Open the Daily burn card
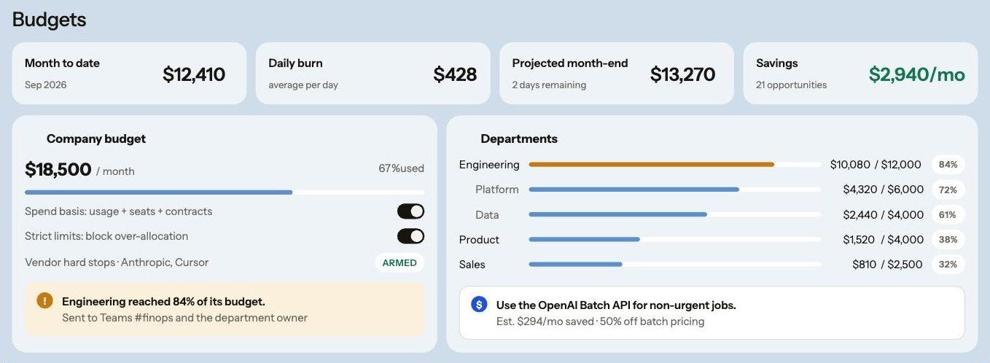990x363 pixels. [x=373, y=73]
